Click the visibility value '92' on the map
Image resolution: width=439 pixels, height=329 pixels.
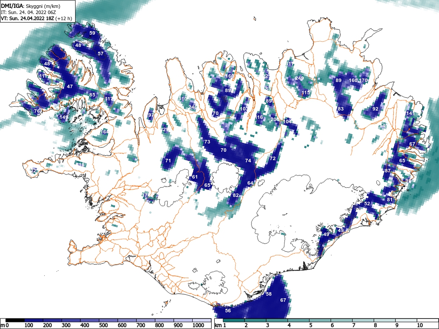tap(375, 109)
